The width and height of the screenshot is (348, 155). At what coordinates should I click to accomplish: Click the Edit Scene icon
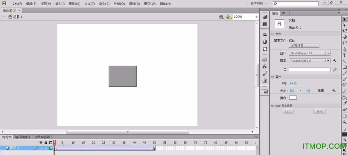pos(221,17)
